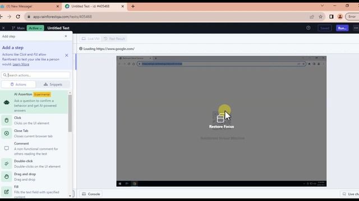Open the Active status dropdown
The height and width of the screenshot is (201, 359).
click(x=35, y=28)
